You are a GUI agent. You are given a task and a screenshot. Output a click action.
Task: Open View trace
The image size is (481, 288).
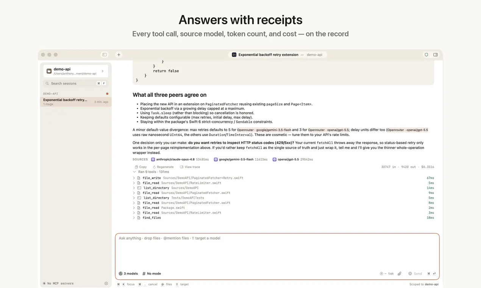coord(190,167)
